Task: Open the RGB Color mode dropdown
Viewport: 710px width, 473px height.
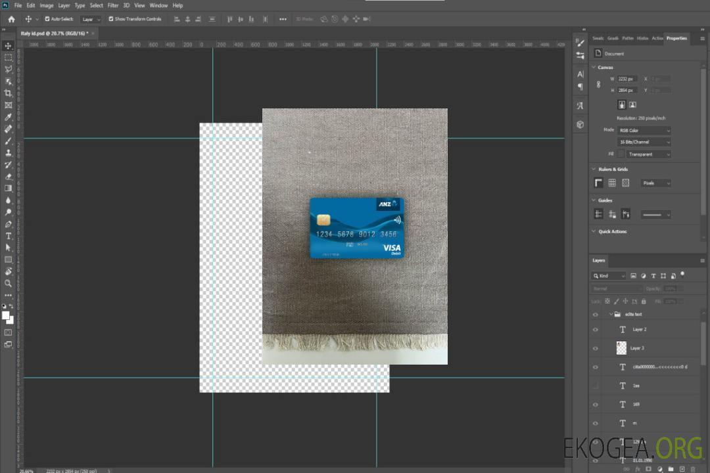Action: click(644, 130)
